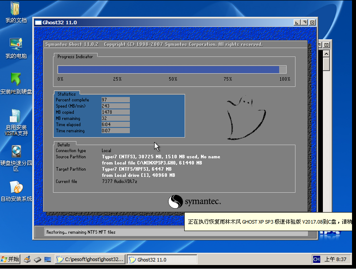Open the 我的文档 desktop icon
The width and height of the screenshot is (356, 269).
click(x=15, y=12)
